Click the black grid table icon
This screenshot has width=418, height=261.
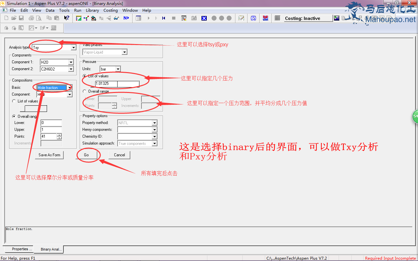point(278,18)
